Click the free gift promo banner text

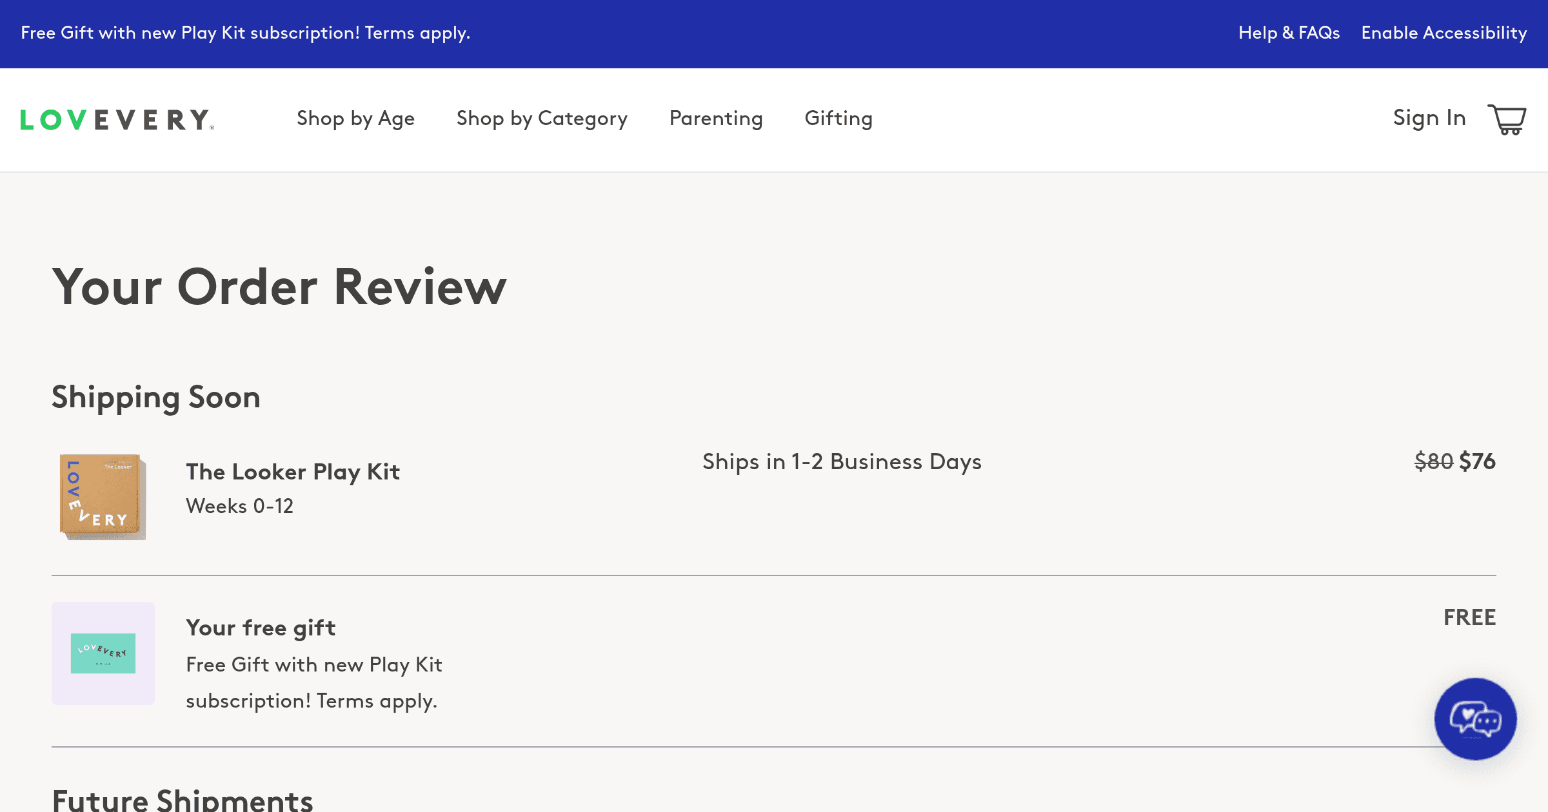pos(246,33)
